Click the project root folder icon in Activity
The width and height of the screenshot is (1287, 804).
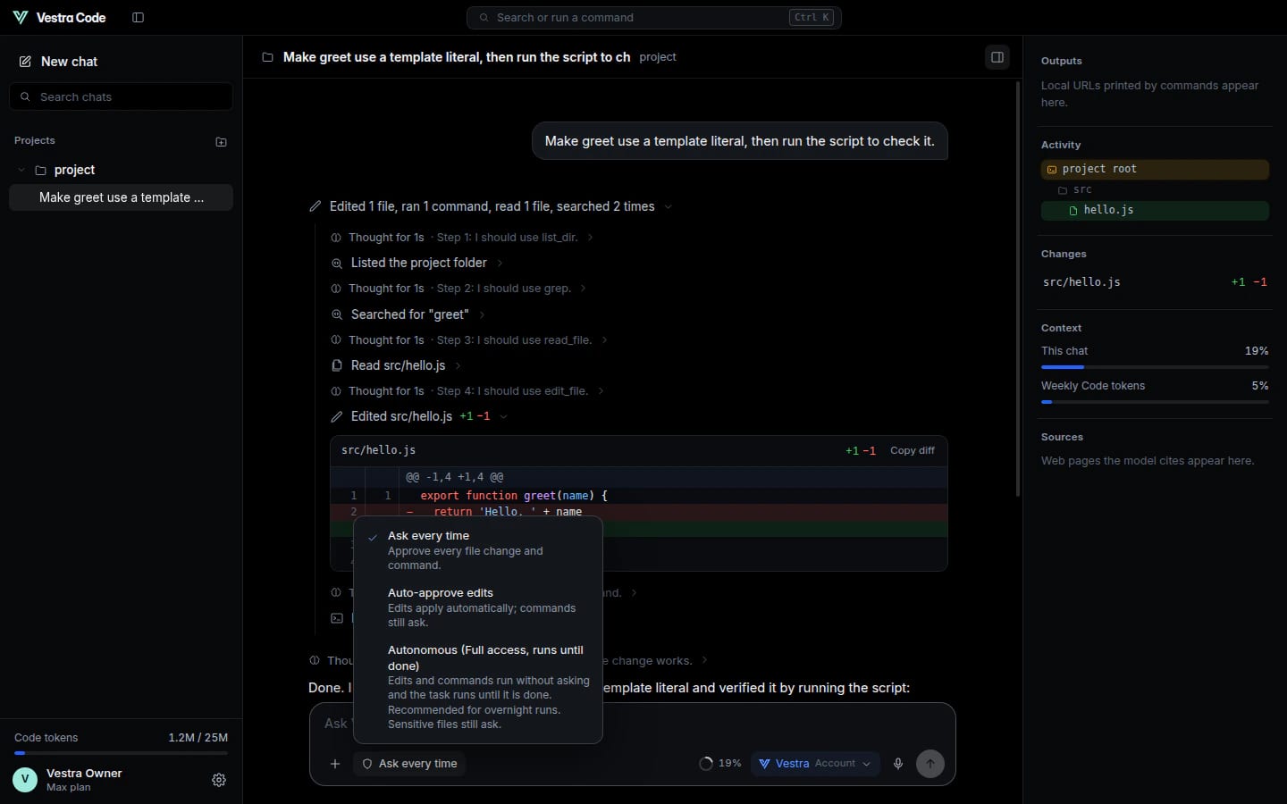coord(1052,169)
